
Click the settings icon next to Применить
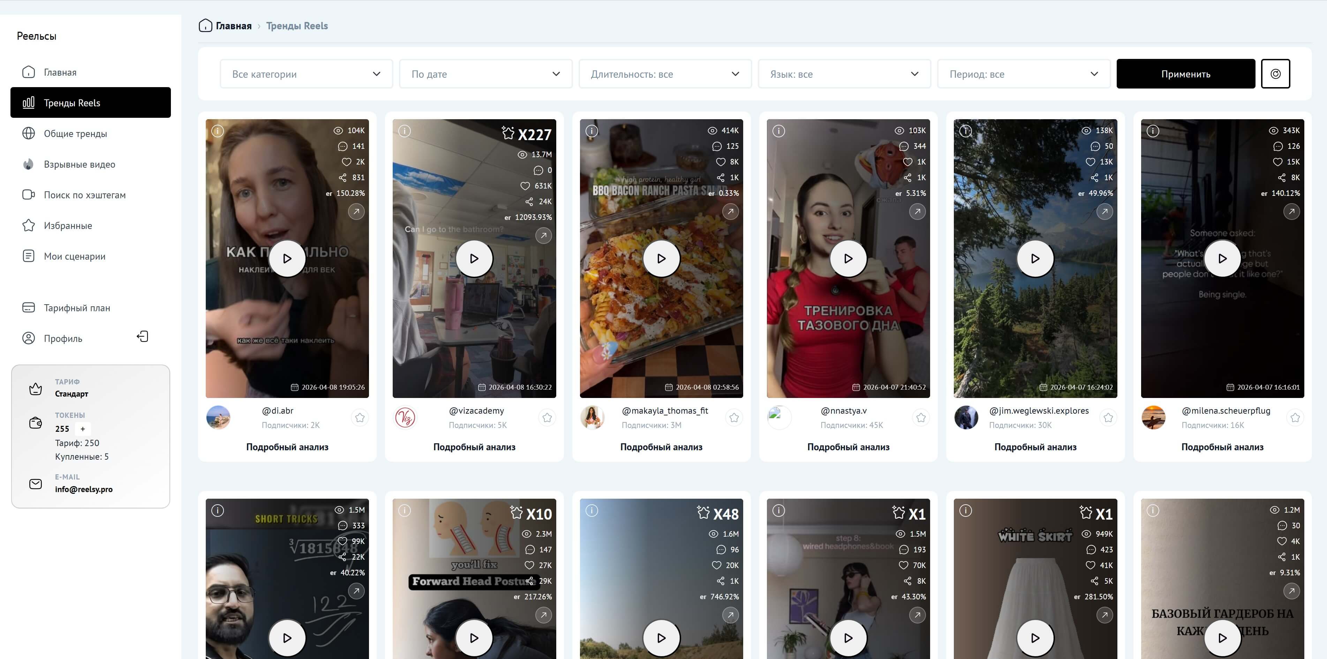pyautogui.click(x=1275, y=74)
